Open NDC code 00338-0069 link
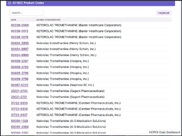Image resolution: width=182 pixels, height=136 pixels. tap(20, 25)
